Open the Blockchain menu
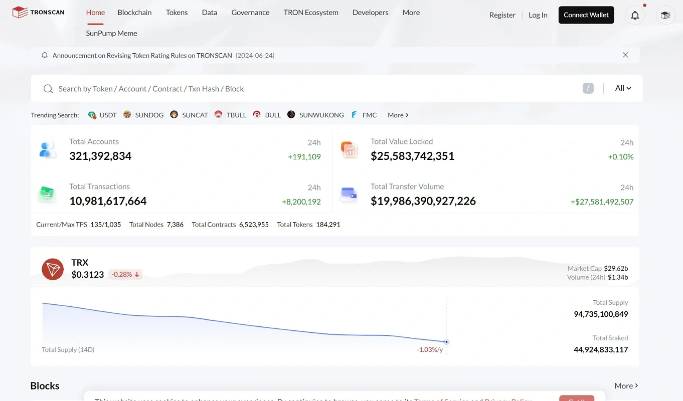The height and width of the screenshot is (401, 683). pos(134,13)
